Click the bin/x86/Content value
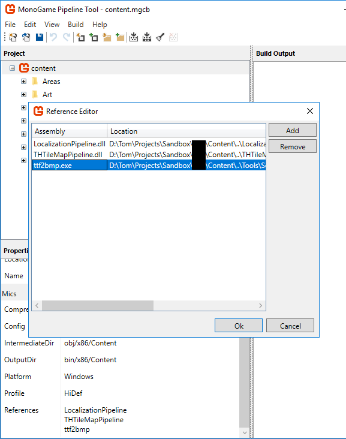Screen dimensions: 346x439 (90, 360)
